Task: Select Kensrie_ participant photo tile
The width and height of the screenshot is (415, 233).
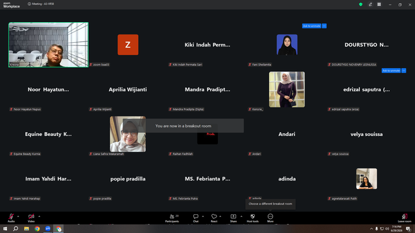Action: (287, 89)
